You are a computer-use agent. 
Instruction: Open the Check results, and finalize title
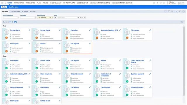coord(137,61)
